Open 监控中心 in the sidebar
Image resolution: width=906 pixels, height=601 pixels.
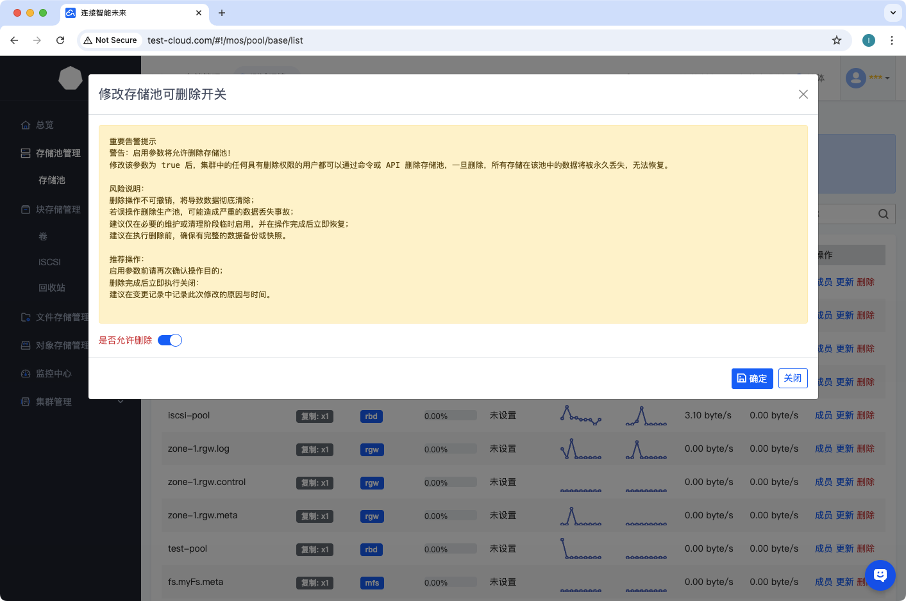54,374
